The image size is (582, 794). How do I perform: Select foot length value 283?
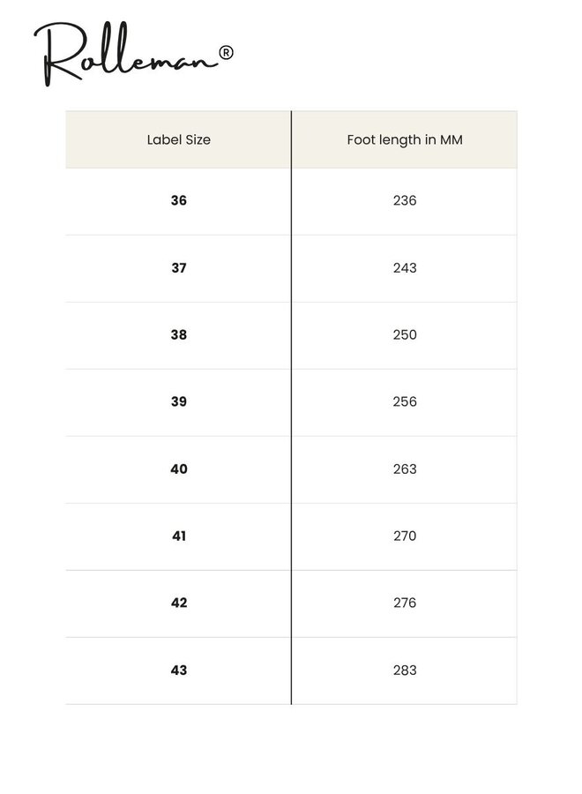pyautogui.click(x=405, y=670)
